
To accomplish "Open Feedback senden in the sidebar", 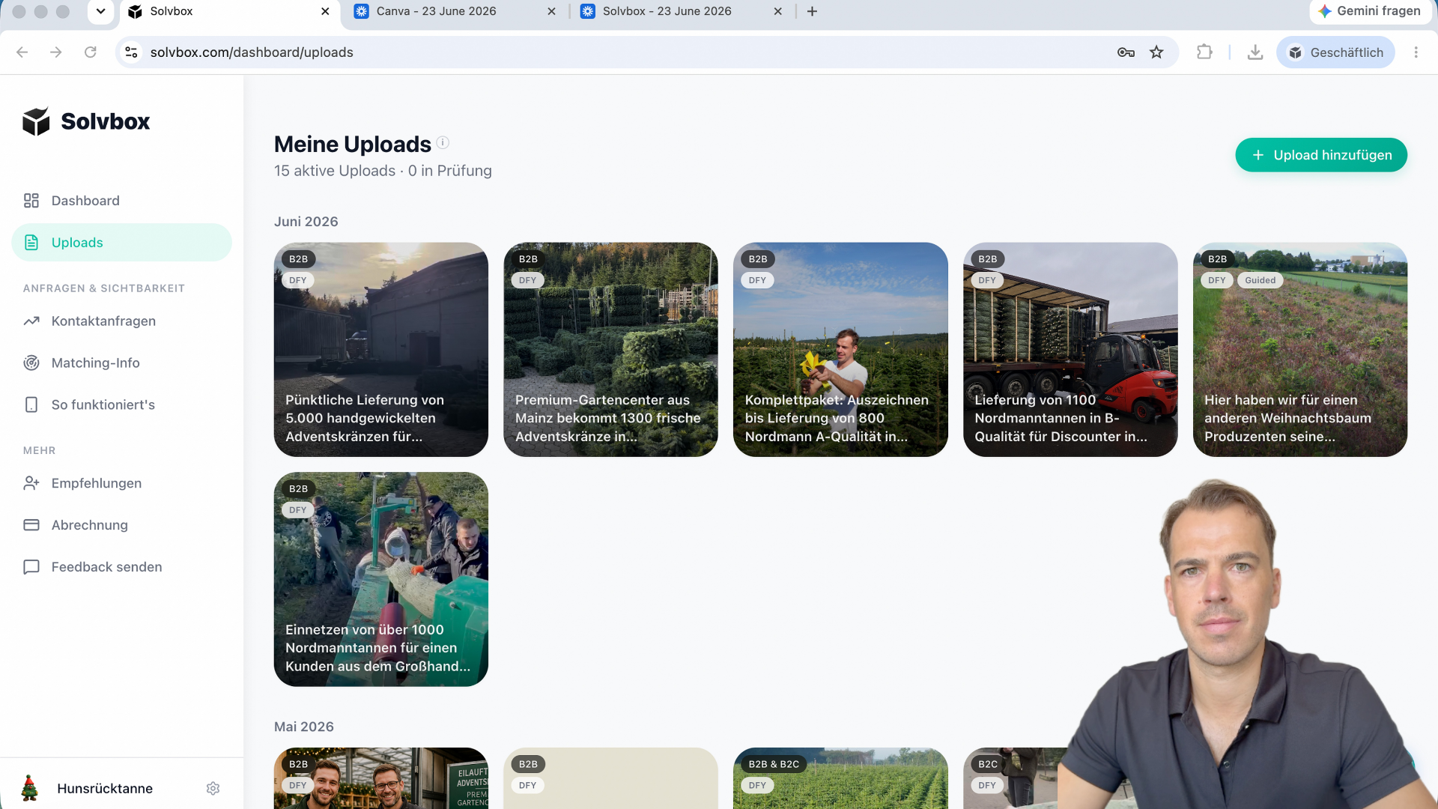I will (x=122, y=568).
